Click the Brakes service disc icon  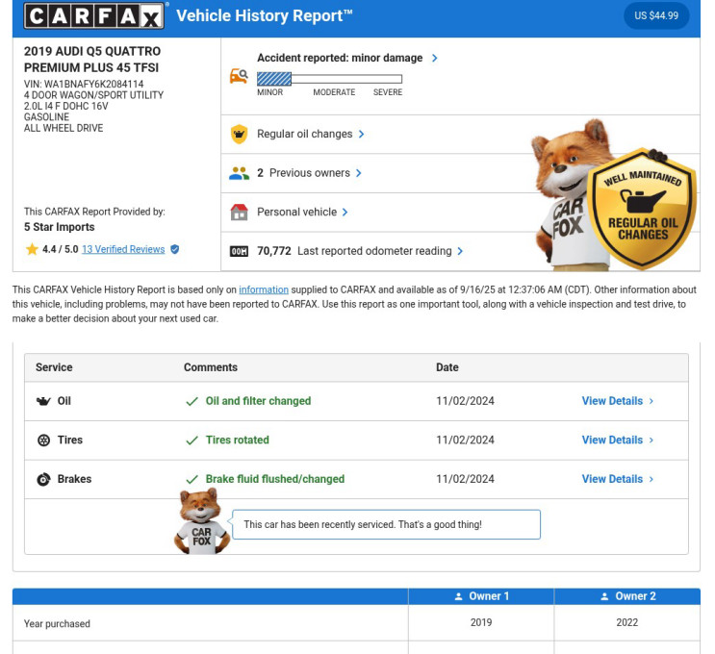click(43, 479)
